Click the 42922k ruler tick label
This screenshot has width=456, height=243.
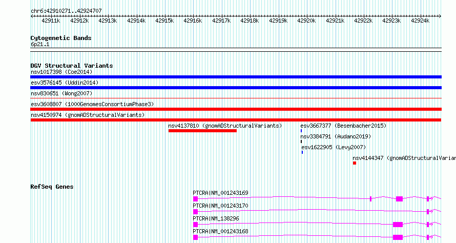363,21
